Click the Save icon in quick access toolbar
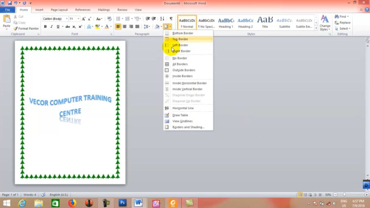This screenshot has width=370, height=208. click(x=10, y=3)
